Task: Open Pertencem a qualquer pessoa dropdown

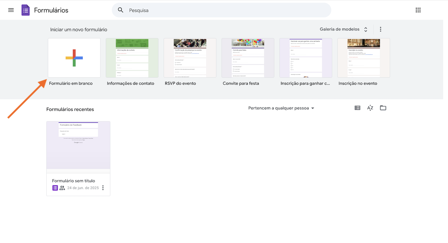Action: point(281,108)
